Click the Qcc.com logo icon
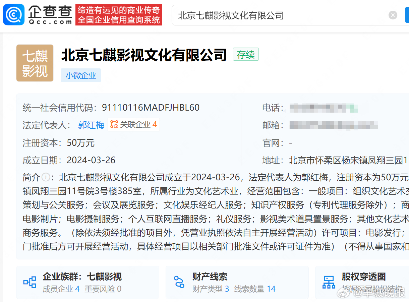Screen dimensions: 409x302 coord(14,15)
